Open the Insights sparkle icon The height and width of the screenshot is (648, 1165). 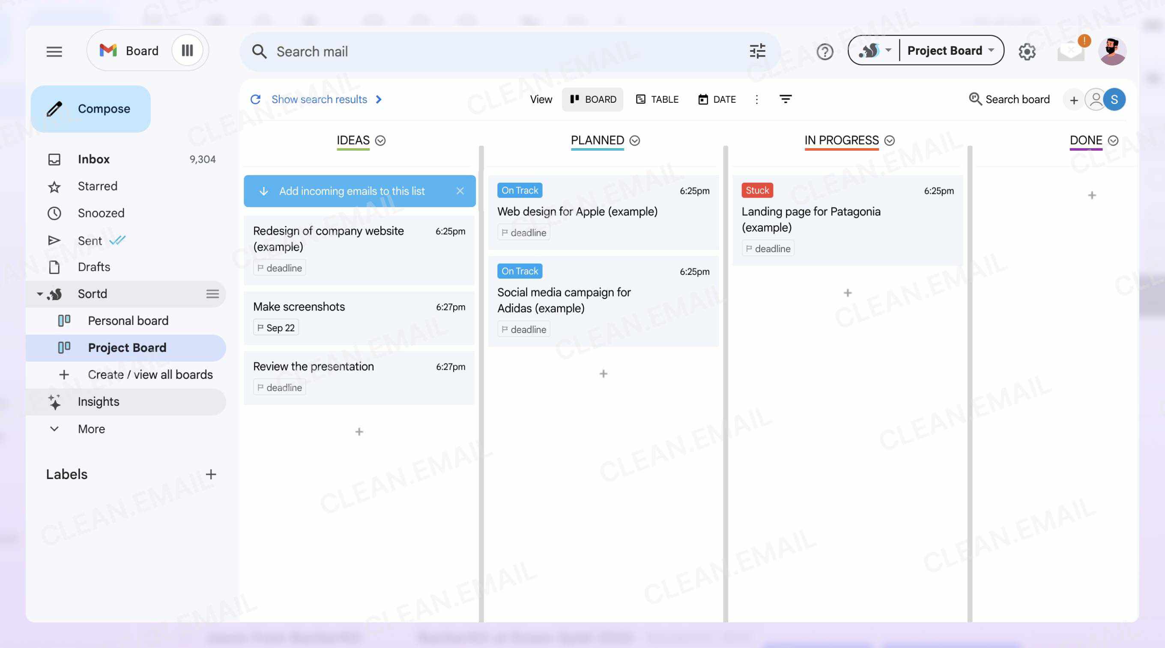point(54,401)
